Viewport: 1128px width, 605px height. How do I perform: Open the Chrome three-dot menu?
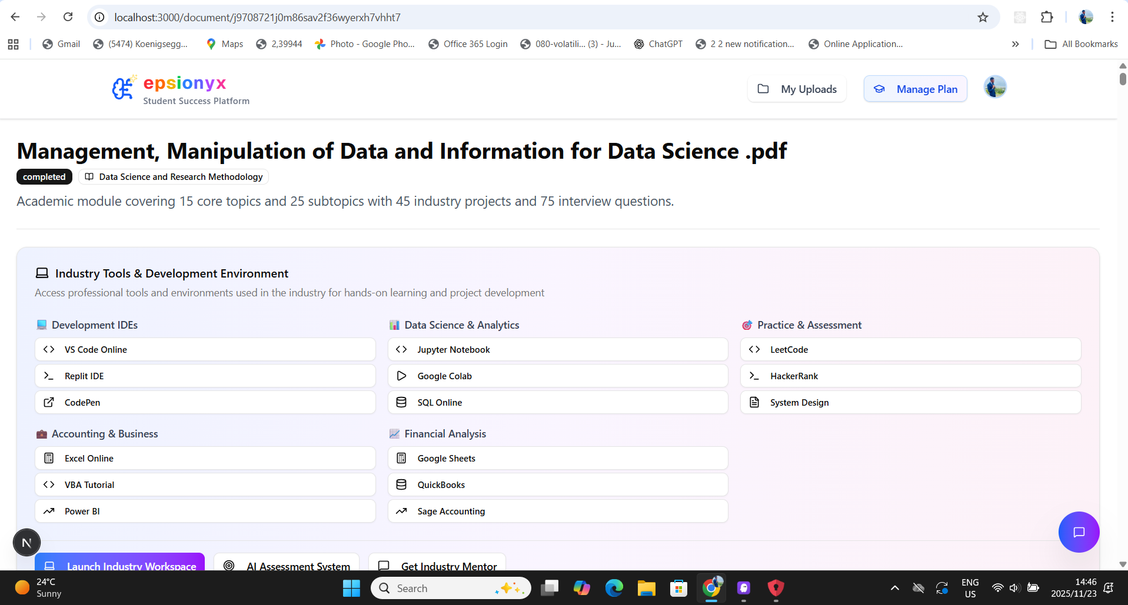tap(1112, 17)
